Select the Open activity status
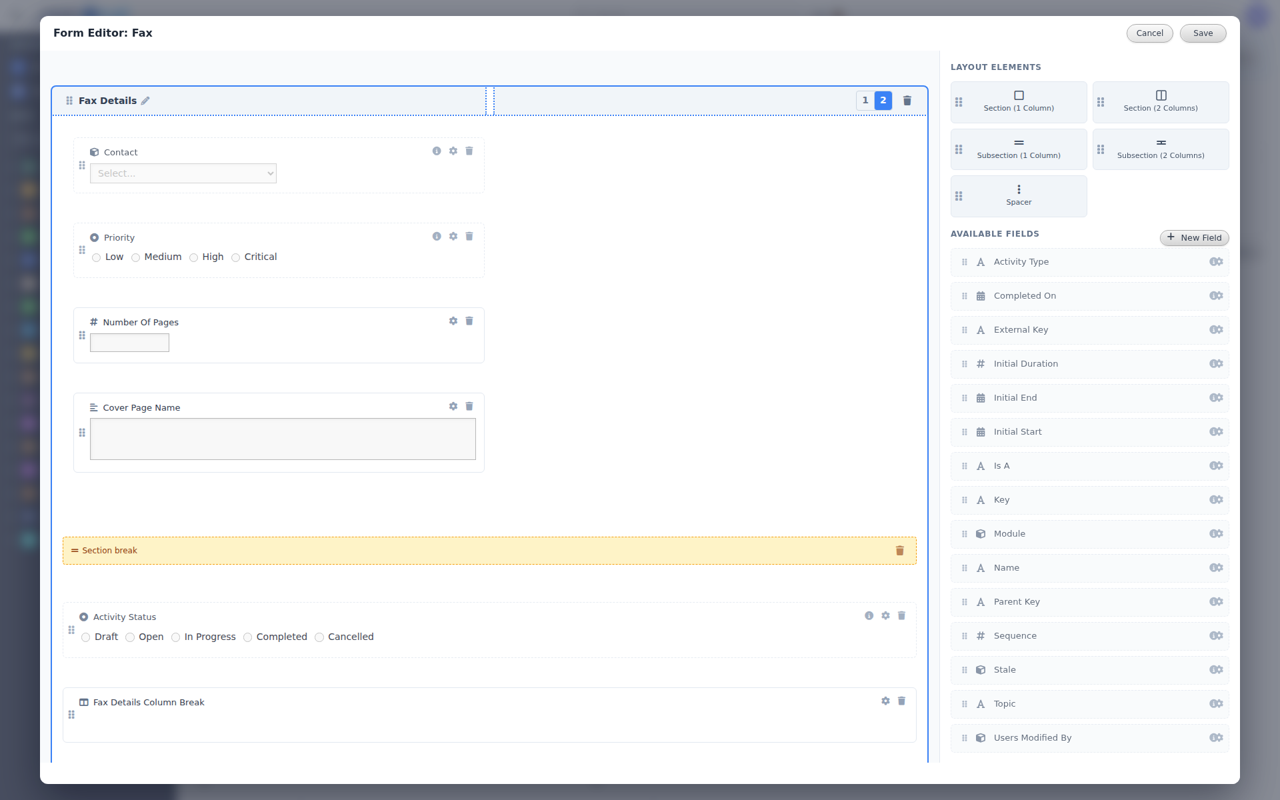Image resolution: width=1280 pixels, height=800 pixels. (x=130, y=637)
